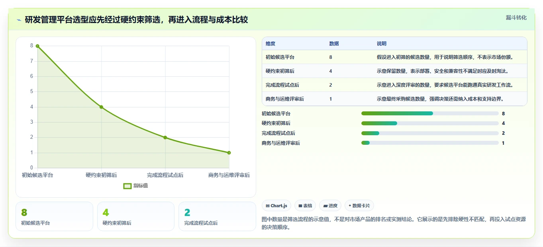Click the 硬约束初筛后 progress bar
This screenshot has height=247, width=543.
tap(430, 123)
